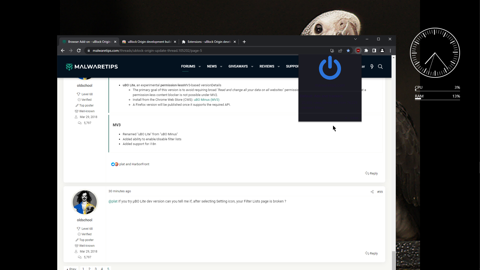
Task: Open the uBO Minus (MV3) link
Action: (x=206, y=100)
